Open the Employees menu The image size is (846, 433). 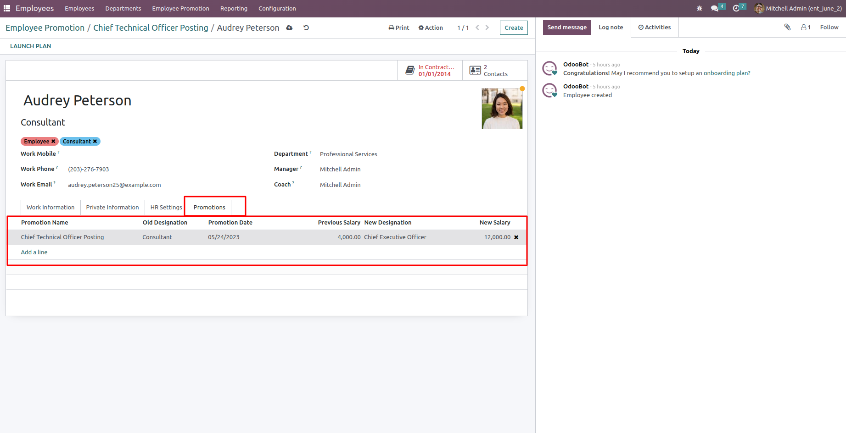[x=79, y=8]
